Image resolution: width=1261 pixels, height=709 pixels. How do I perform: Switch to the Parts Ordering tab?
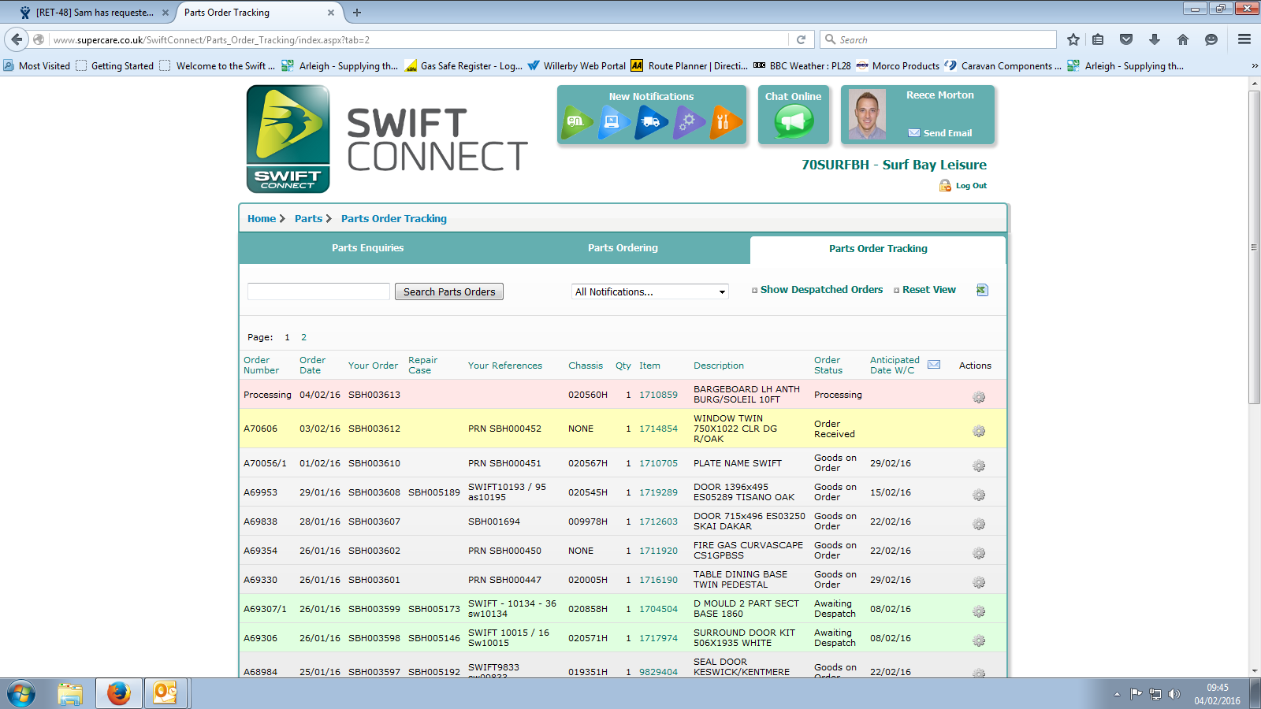(623, 248)
